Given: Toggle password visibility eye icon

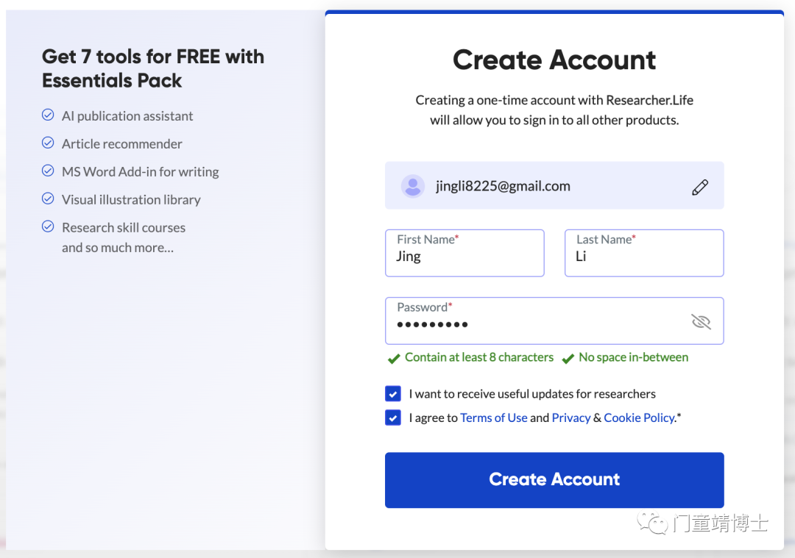Looking at the screenshot, I should [702, 321].
